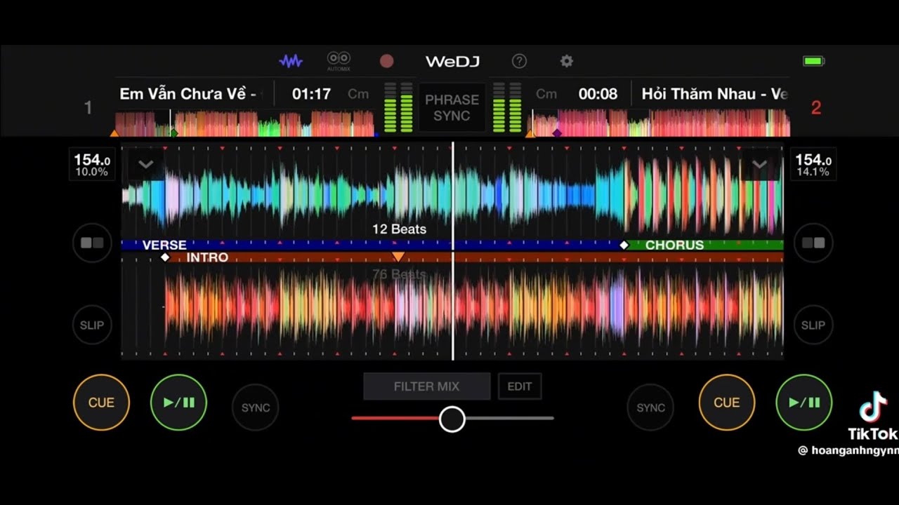Image resolution: width=899 pixels, height=505 pixels.
Task: Click the green battery indicator
Action: click(813, 62)
